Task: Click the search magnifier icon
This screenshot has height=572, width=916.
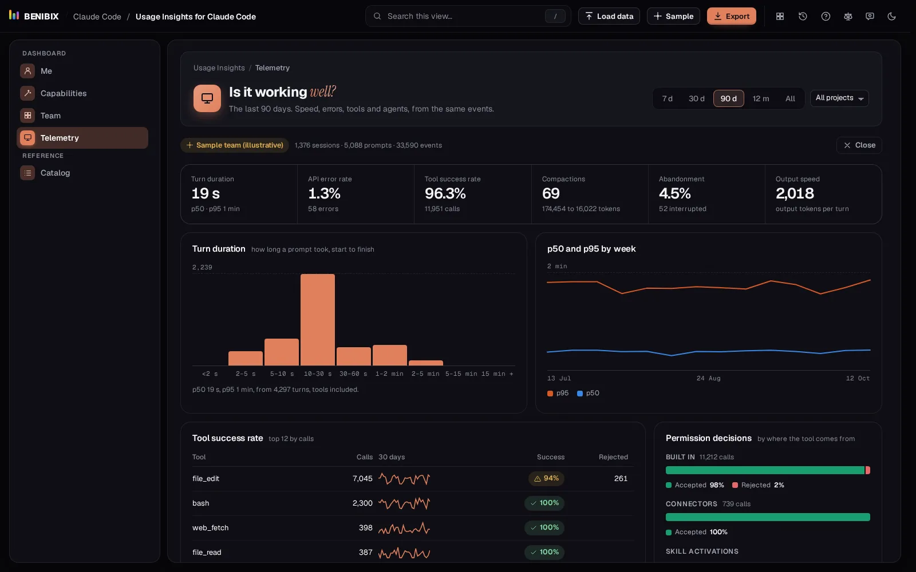Action: coord(377,16)
